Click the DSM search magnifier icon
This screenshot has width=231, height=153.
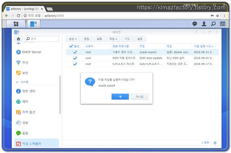213,24
